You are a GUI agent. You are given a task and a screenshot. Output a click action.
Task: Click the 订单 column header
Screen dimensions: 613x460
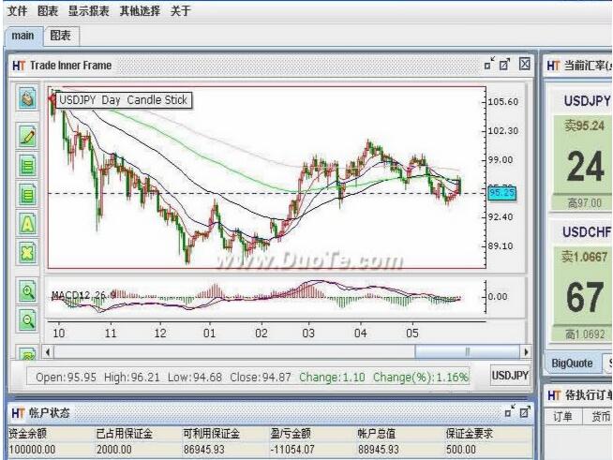point(562,416)
